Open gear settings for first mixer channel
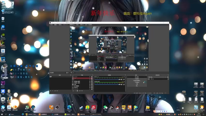Viewport: 206px width, 116px height. coord(124,79)
